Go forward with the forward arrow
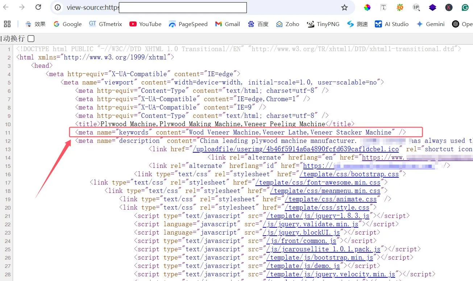Viewport: 473px width, 281px height. click(21, 7)
